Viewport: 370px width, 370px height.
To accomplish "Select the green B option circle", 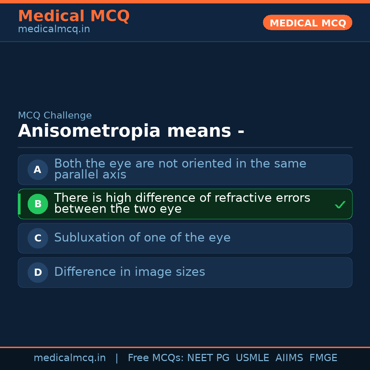I will tap(38, 204).
